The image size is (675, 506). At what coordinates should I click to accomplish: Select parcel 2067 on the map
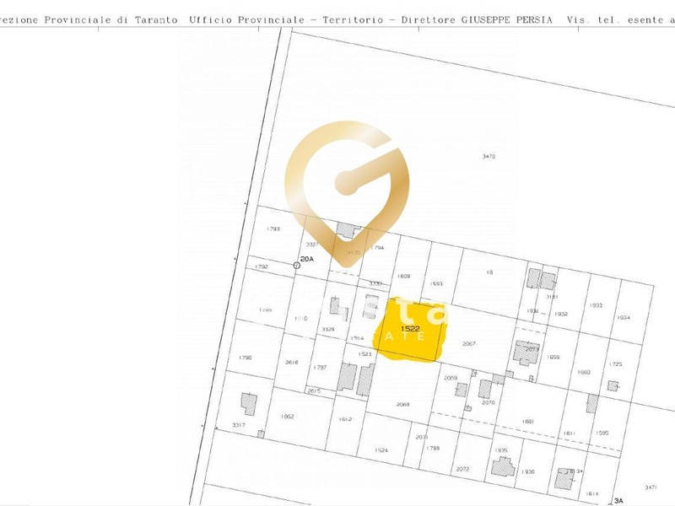470,343
